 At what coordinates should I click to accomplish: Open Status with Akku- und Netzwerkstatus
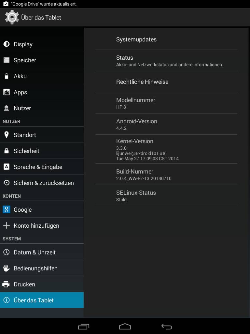click(x=166, y=61)
